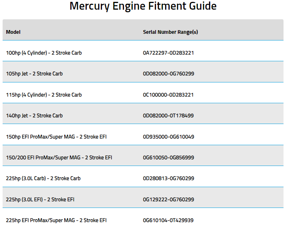This screenshot has height=225, width=285.
Task: Select the Serial Number Range(s) column header
Action: click(x=170, y=32)
